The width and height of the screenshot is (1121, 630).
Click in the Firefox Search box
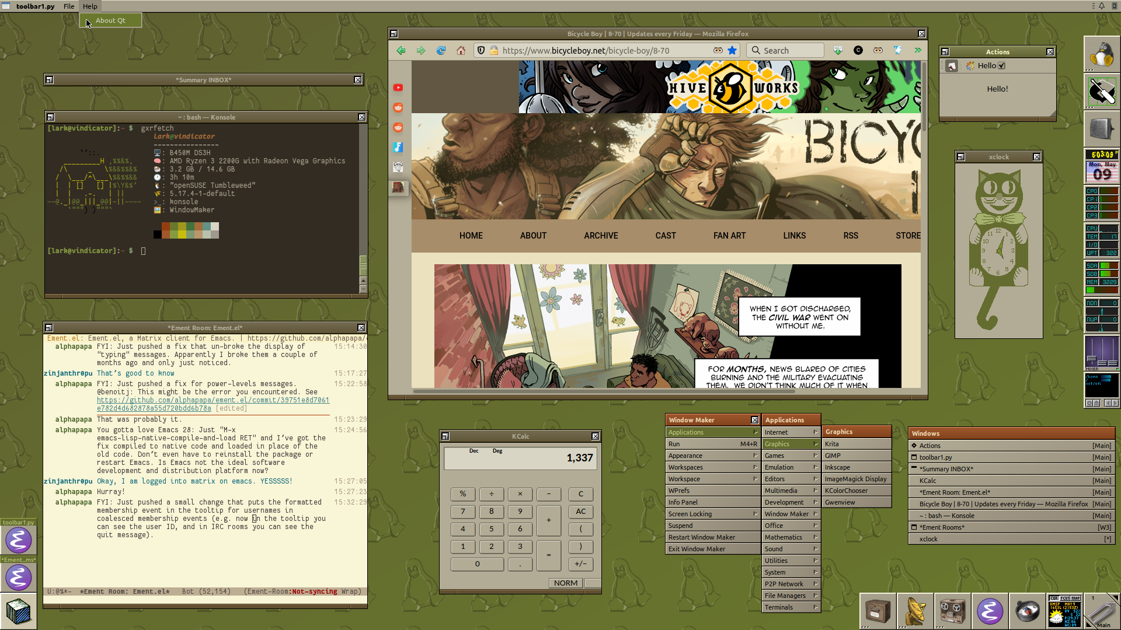(x=785, y=51)
